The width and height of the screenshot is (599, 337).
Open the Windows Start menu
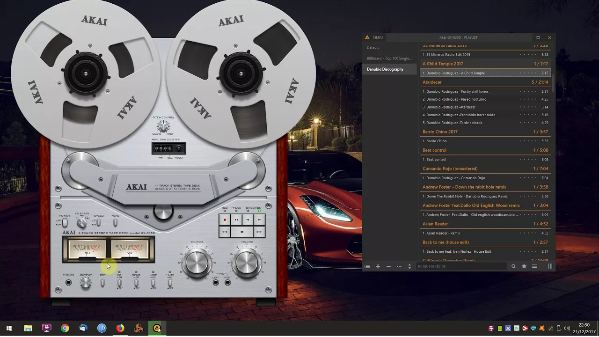[9, 328]
